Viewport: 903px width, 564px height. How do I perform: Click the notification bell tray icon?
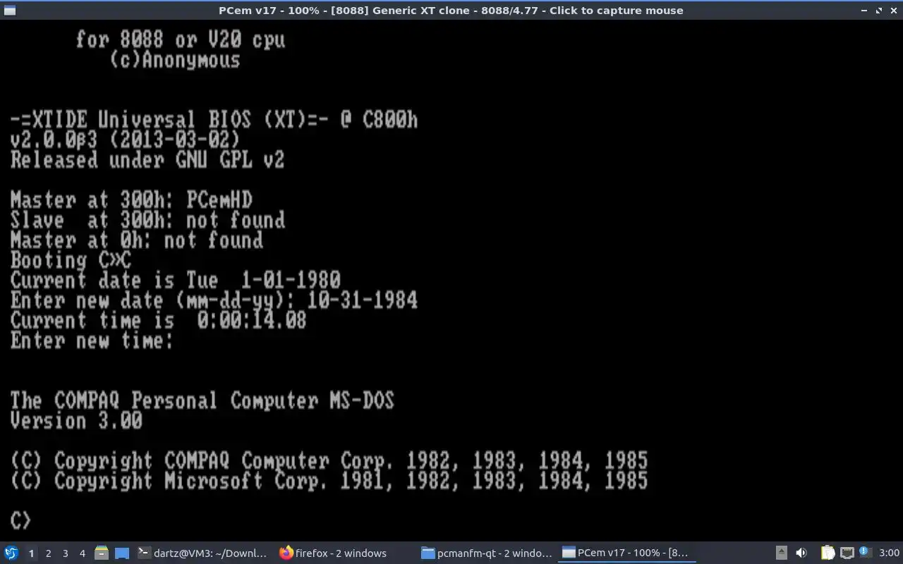click(866, 553)
